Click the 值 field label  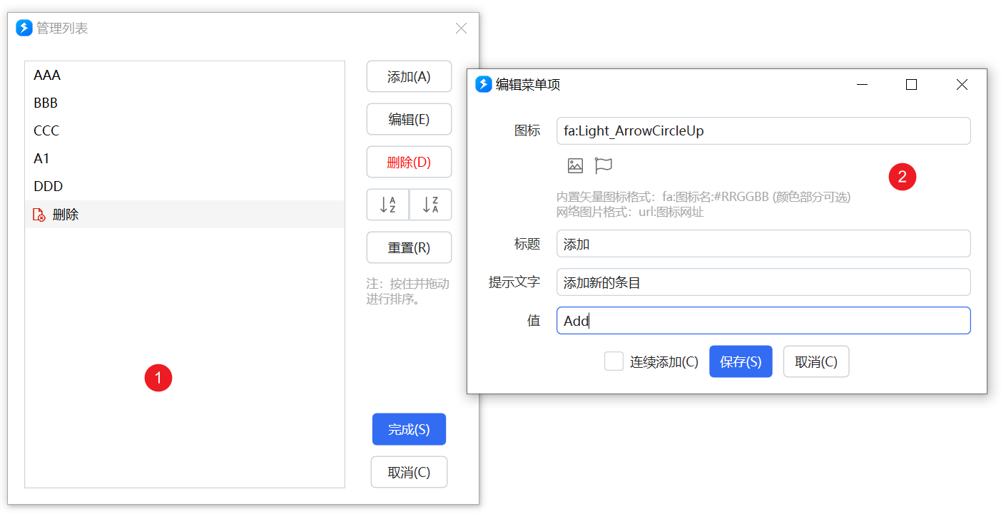[534, 320]
